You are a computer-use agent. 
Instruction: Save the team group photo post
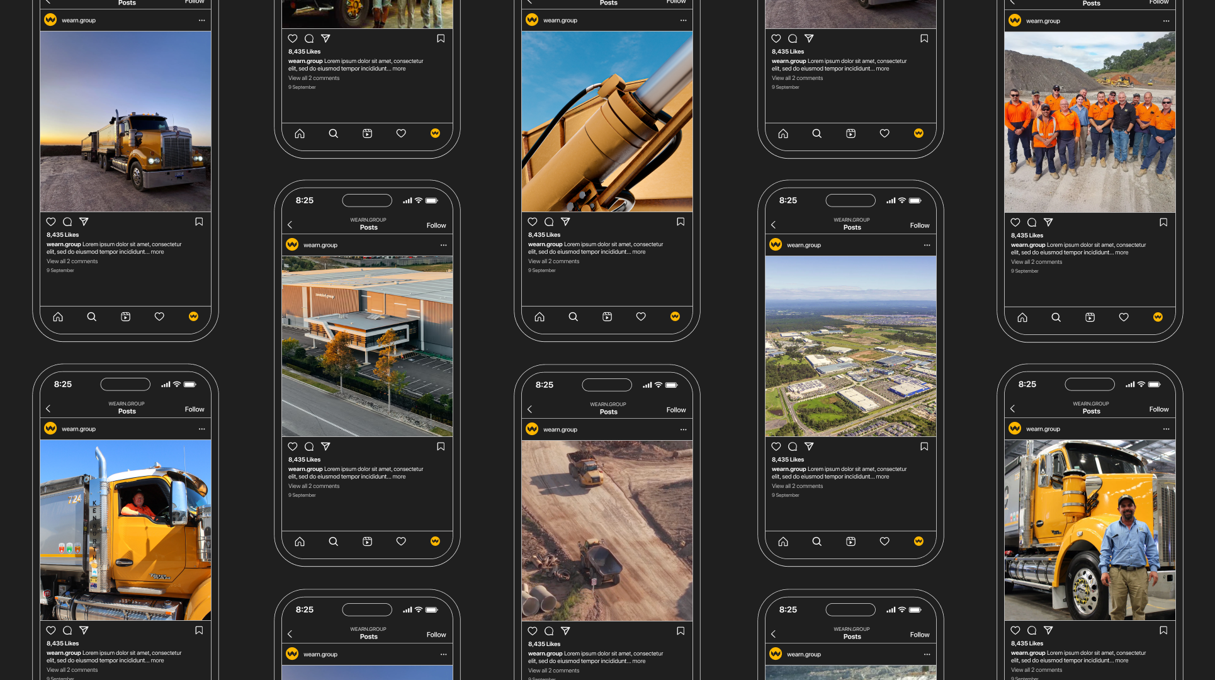tap(1163, 222)
